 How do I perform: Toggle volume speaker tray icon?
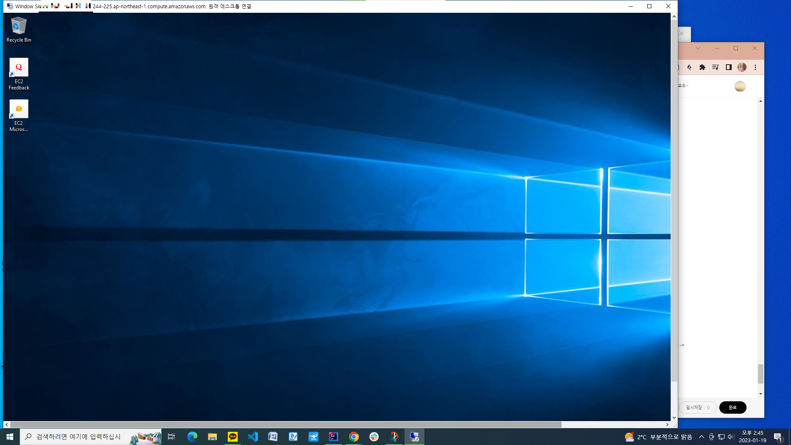pyautogui.click(x=731, y=437)
